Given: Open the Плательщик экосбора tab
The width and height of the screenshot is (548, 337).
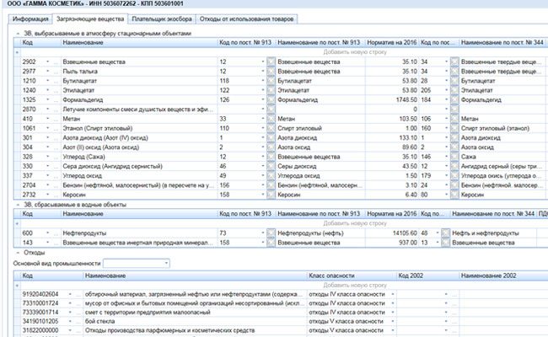Looking at the screenshot, I should pyautogui.click(x=162, y=19).
